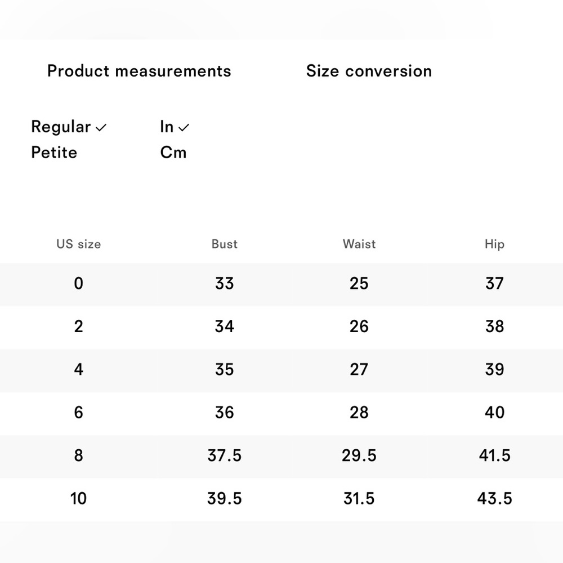Image resolution: width=563 pixels, height=563 pixels.
Task: Switch to the Size conversion tab
Action: click(369, 71)
